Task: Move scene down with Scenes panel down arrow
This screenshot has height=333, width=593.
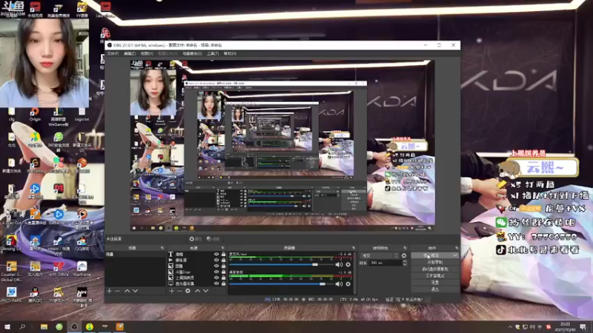Action: pos(135,291)
